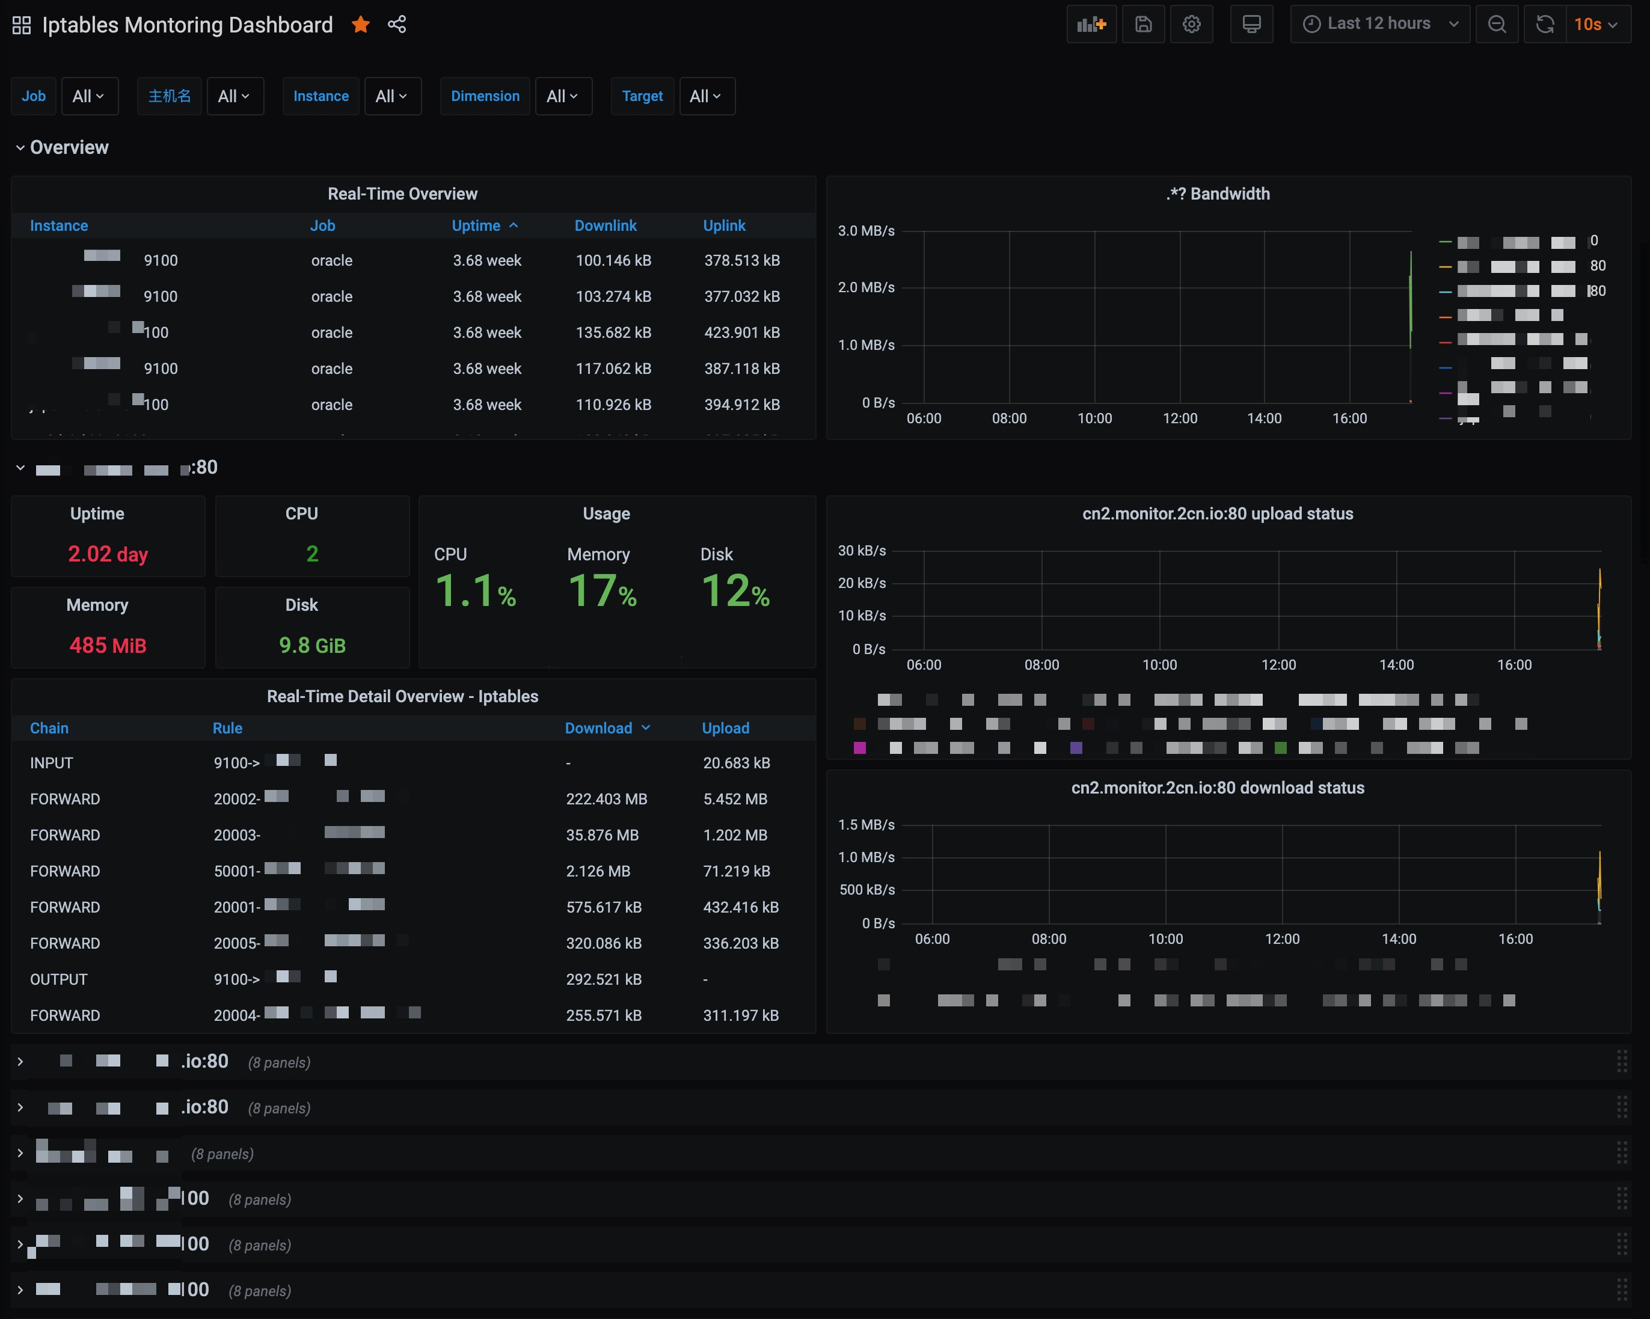Star the dashboard as favorite
1650x1319 pixels.
[360, 25]
